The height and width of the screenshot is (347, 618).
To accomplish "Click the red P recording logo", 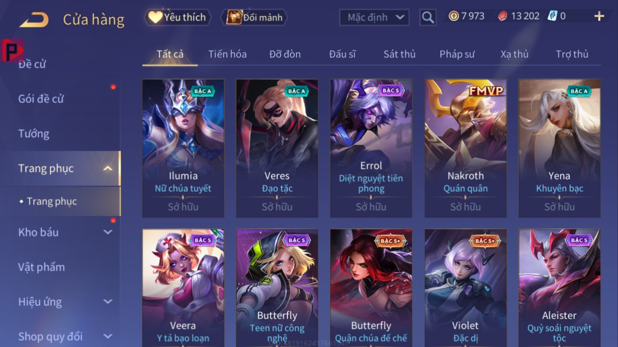I will (x=13, y=50).
